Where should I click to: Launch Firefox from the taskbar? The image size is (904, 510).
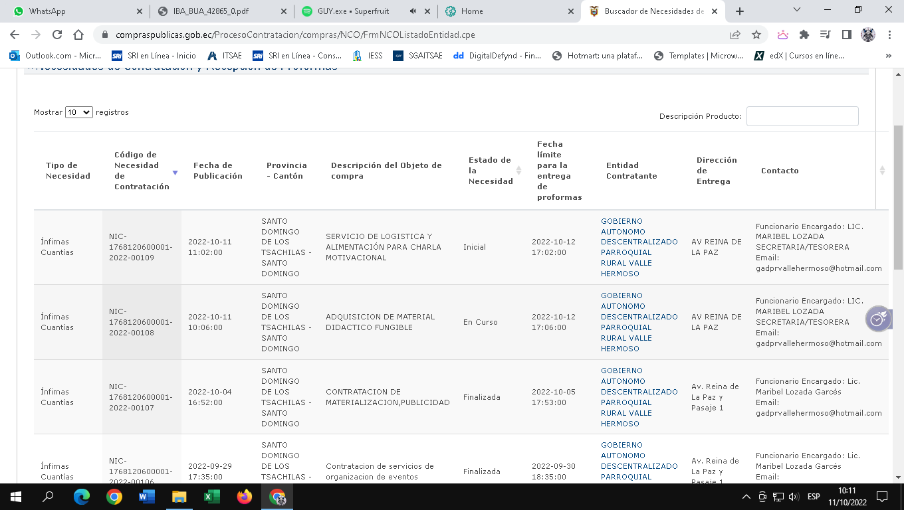(245, 497)
